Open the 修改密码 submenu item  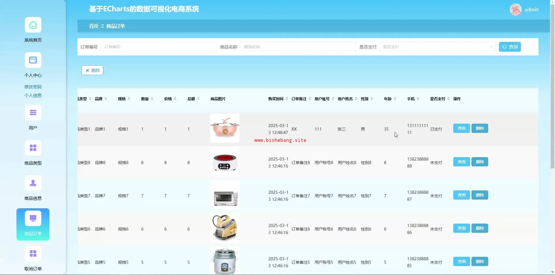click(x=33, y=87)
